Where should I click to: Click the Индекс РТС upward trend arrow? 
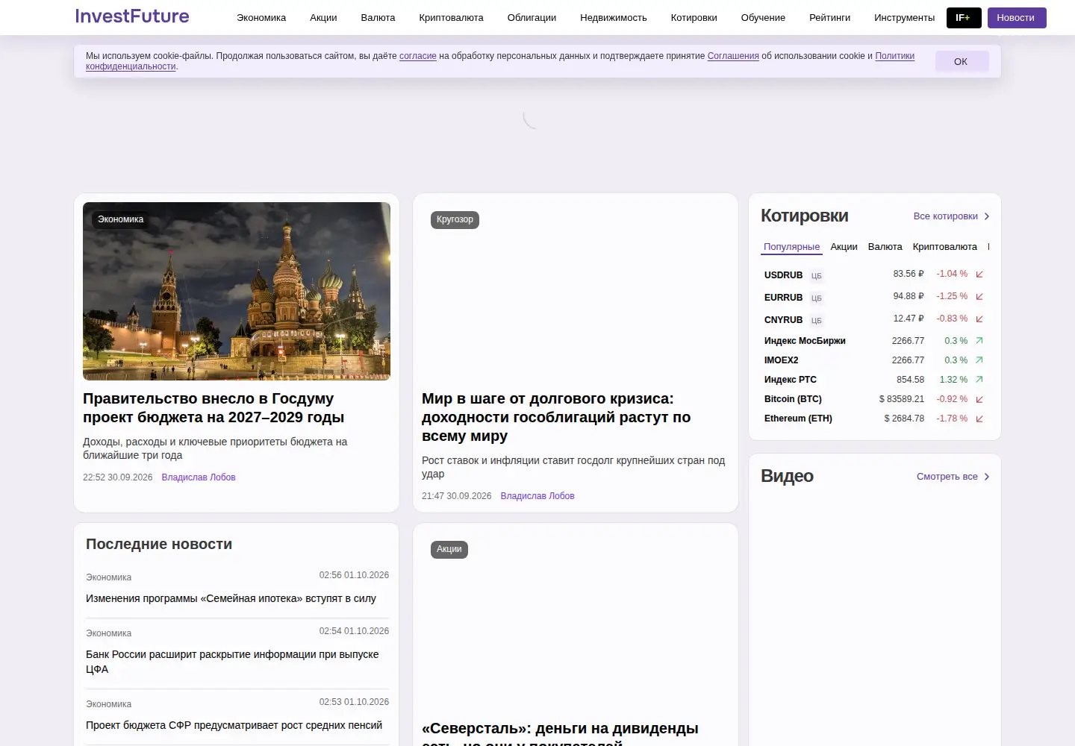coord(979,379)
